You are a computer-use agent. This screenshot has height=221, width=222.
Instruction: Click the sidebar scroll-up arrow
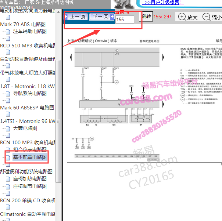(x=58, y=12)
